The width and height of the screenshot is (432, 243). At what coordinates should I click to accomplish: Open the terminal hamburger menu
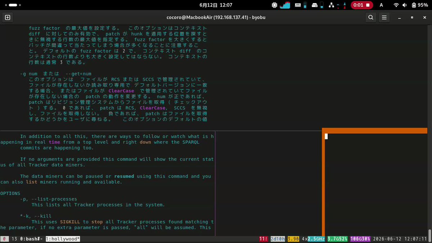point(384,17)
